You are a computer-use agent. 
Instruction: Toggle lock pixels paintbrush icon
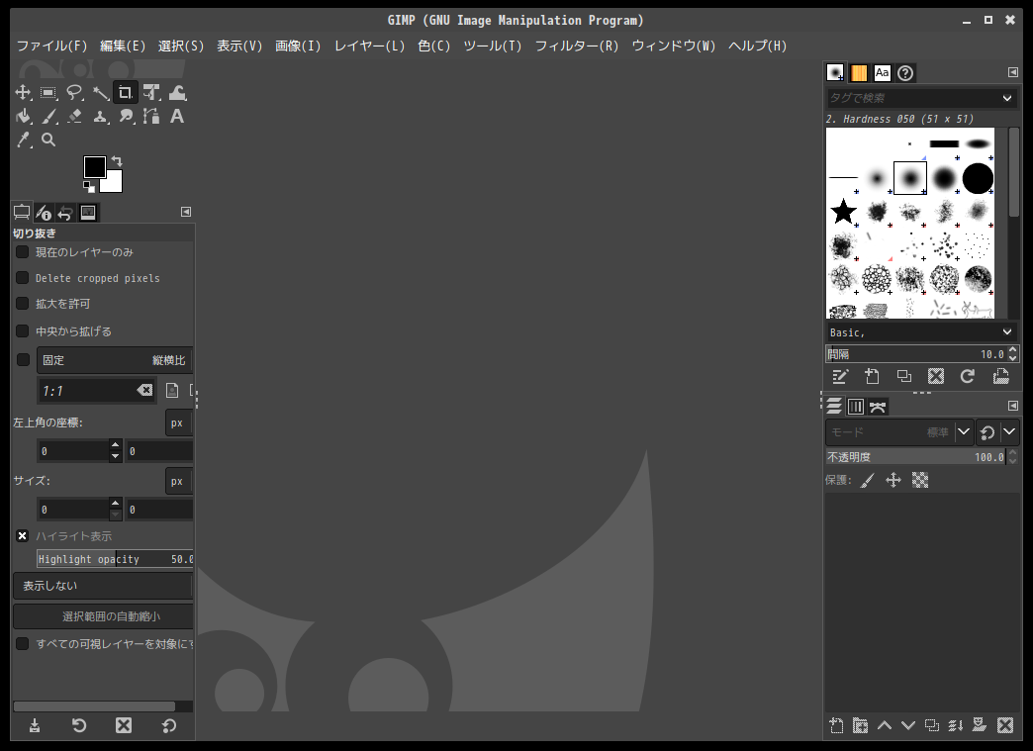click(x=869, y=480)
